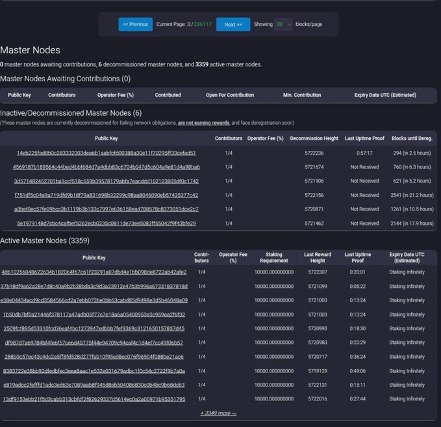Open decommissioned node key starting 3d5714824527
The width and height of the screenshot is (441, 427).
tap(107, 181)
